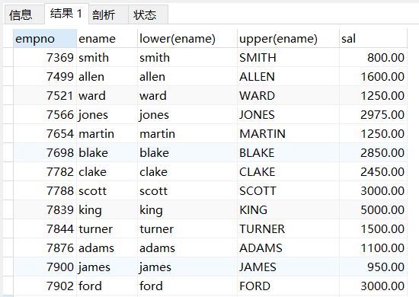Select the empno cell 7566
Viewport: 419px width, 297px height.
[x=45, y=115]
